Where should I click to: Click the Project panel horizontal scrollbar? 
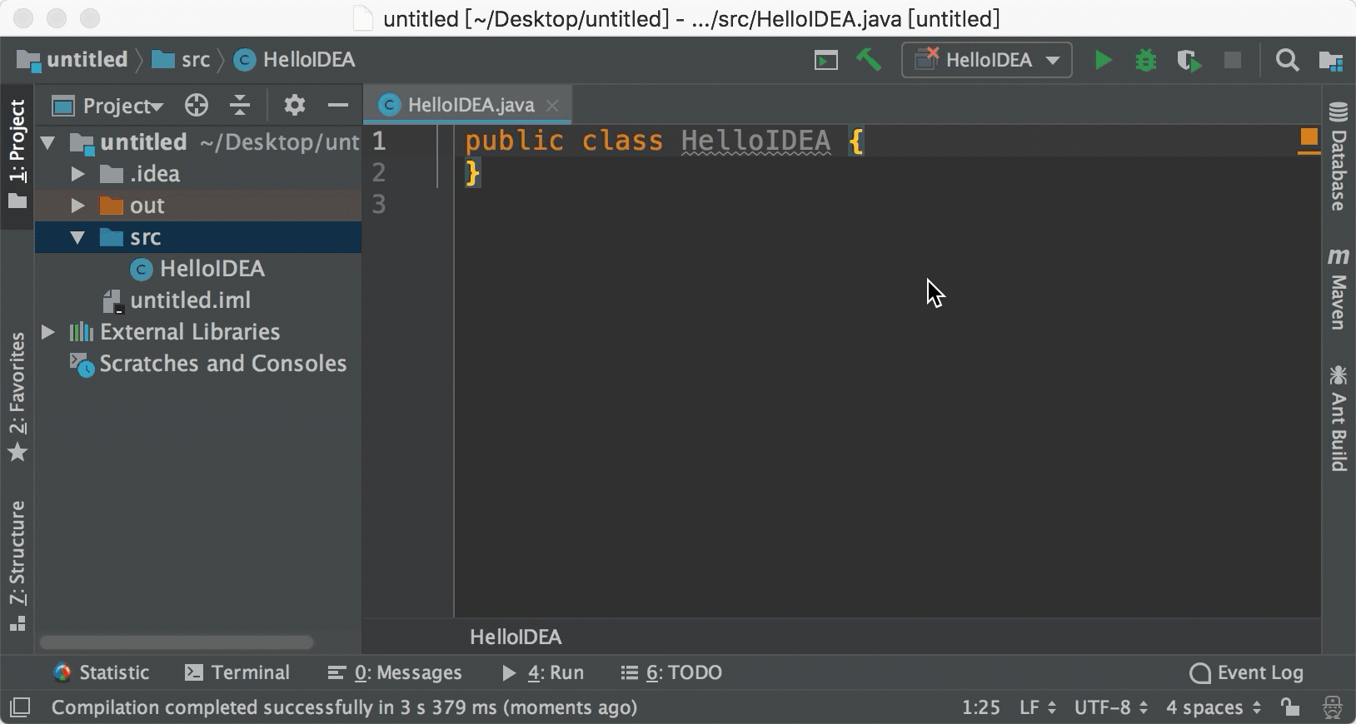pos(177,642)
